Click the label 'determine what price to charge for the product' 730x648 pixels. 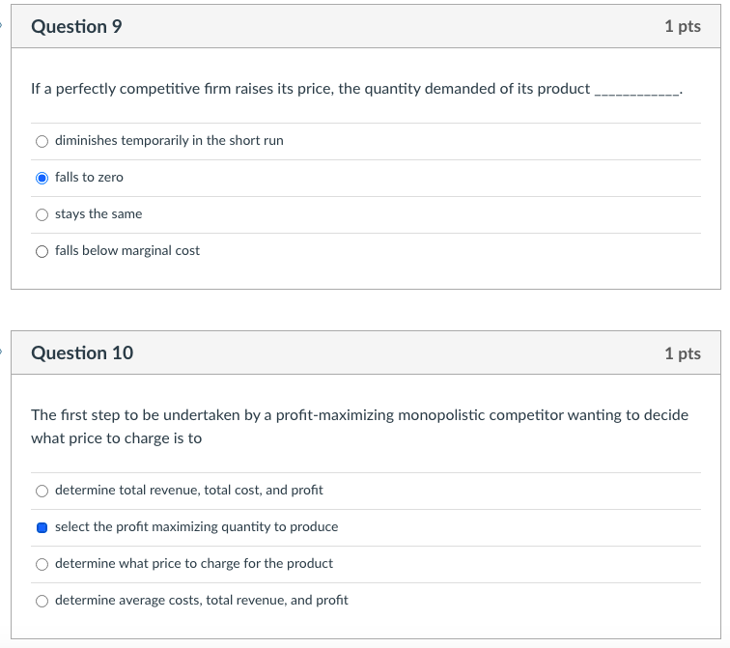click(194, 564)
